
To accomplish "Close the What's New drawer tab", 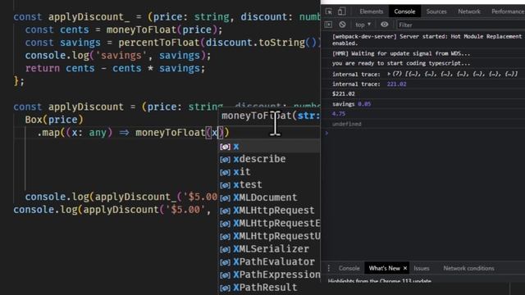I will tap(405, 268).
